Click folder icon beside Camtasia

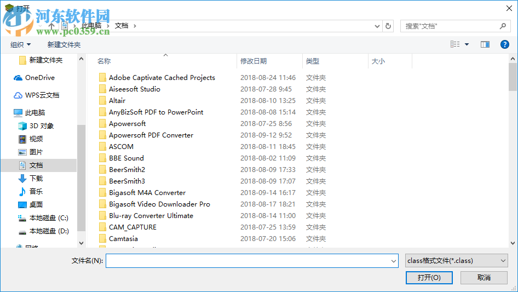pyautogui.click(x=103, y=239)
